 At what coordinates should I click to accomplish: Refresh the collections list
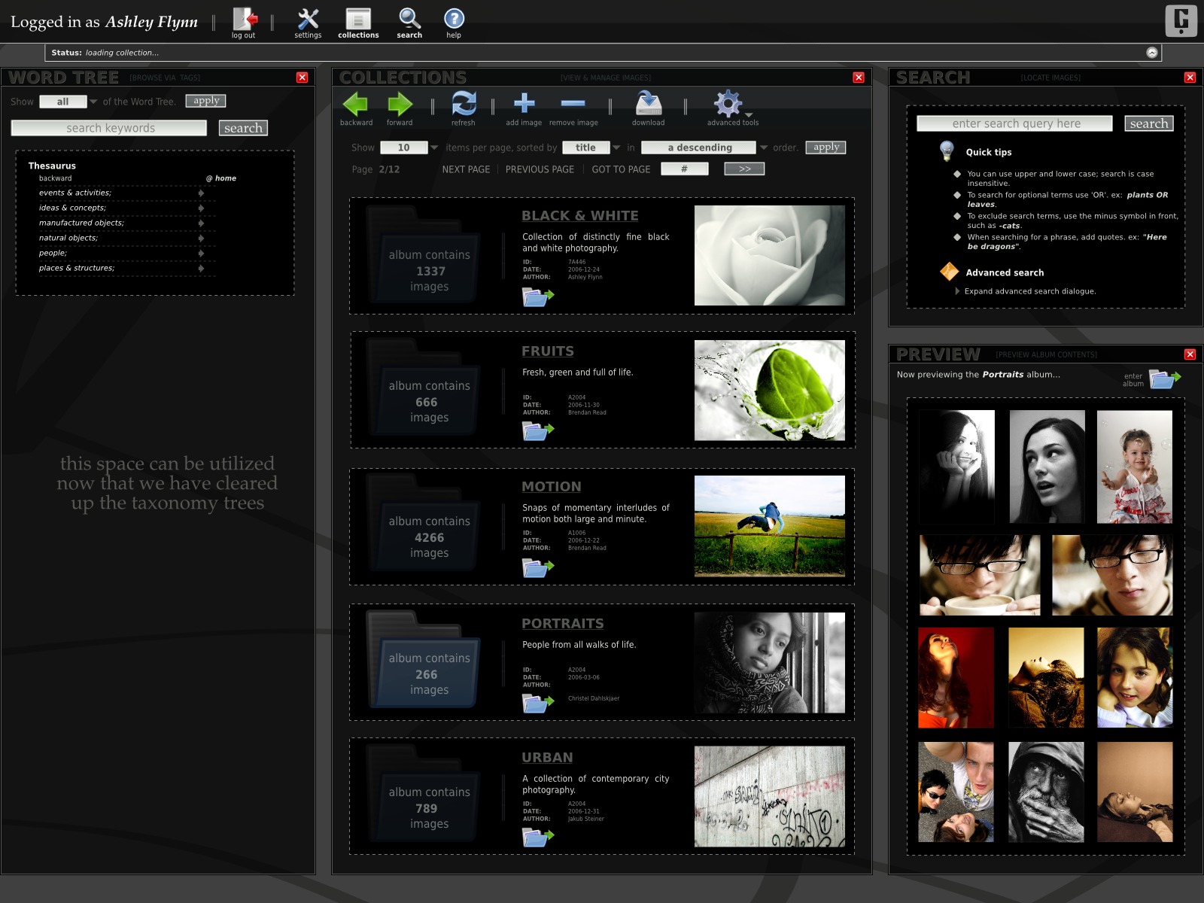(x=464, y=103)
